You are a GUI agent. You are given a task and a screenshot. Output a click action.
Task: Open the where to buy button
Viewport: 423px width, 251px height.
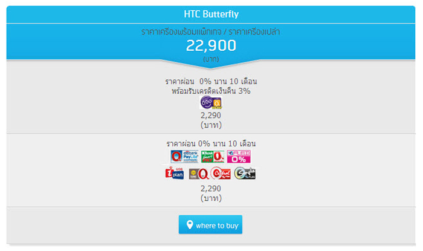(210, 224)
